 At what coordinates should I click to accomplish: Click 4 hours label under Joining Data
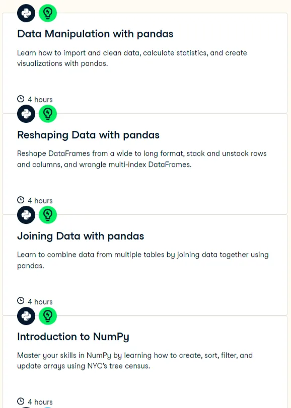point(40,302)
